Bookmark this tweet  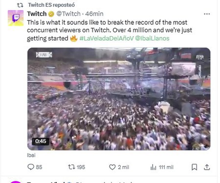194,167
